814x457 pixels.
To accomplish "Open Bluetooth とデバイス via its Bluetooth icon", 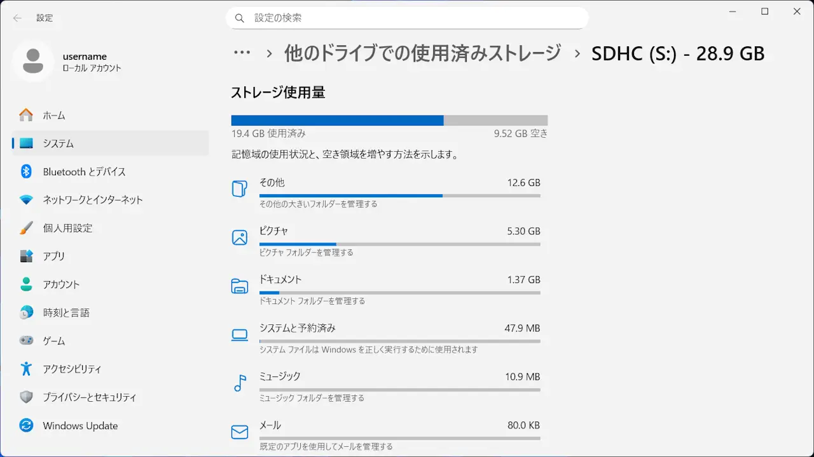I will point(26,171).
